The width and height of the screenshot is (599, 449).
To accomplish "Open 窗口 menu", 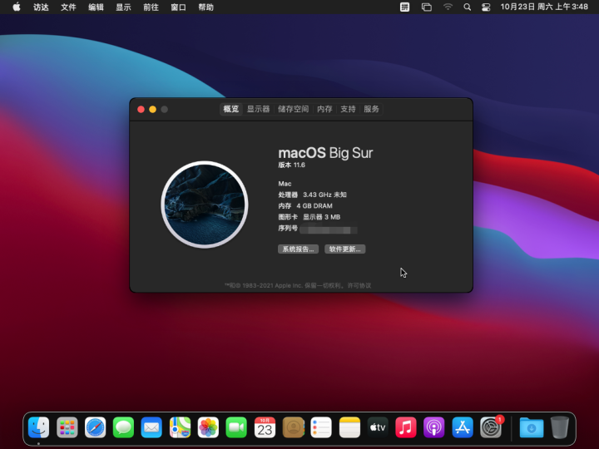I will click(x=178, y=7).
